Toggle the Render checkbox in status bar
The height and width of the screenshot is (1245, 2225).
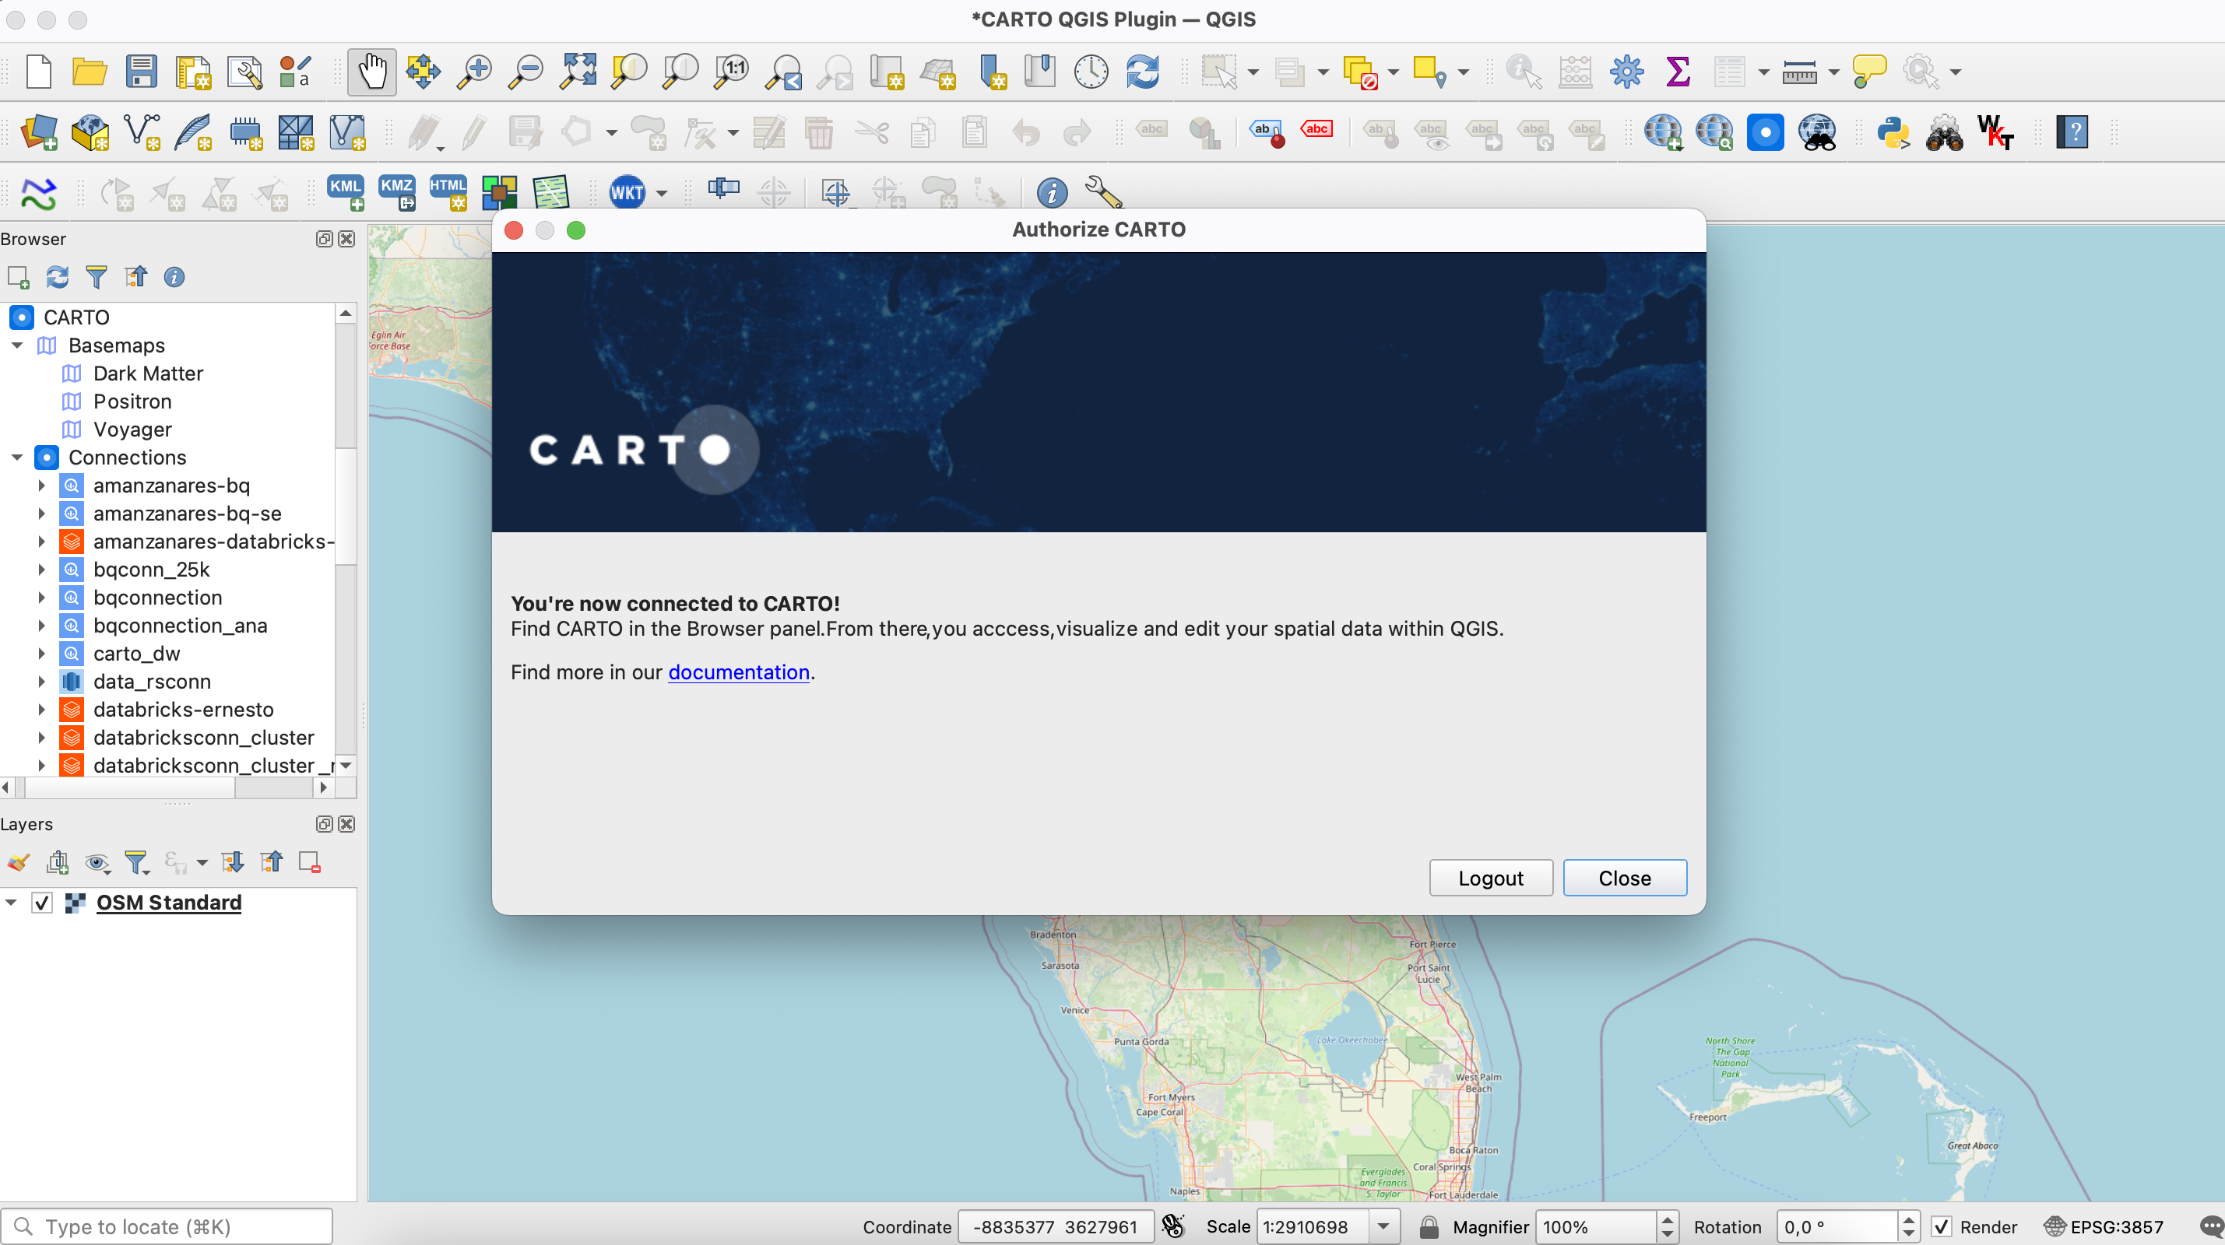tap(1942, 1227)
